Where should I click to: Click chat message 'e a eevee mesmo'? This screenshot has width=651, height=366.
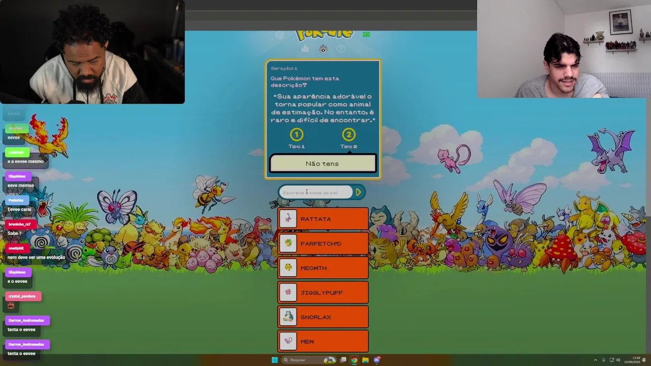point(25,161)
